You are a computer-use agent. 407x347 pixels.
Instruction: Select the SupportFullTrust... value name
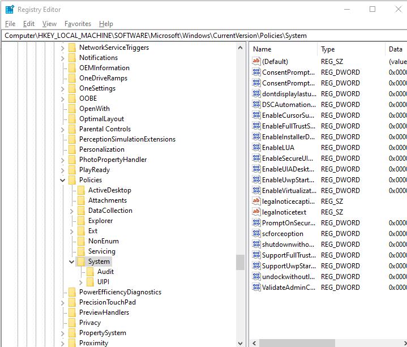pos(289,255)
